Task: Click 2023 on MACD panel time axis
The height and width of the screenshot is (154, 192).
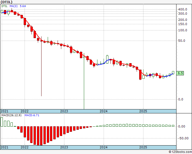Action: tap(64, 147)
